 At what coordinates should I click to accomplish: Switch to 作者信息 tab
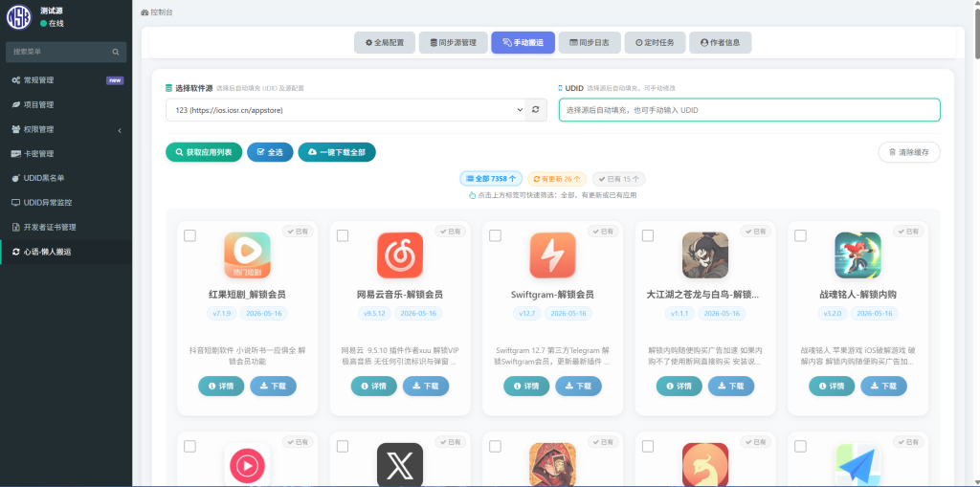point(720,42)
